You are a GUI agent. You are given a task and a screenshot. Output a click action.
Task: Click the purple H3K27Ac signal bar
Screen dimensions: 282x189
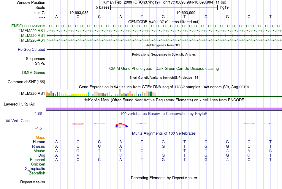click(x=164, y=109)
